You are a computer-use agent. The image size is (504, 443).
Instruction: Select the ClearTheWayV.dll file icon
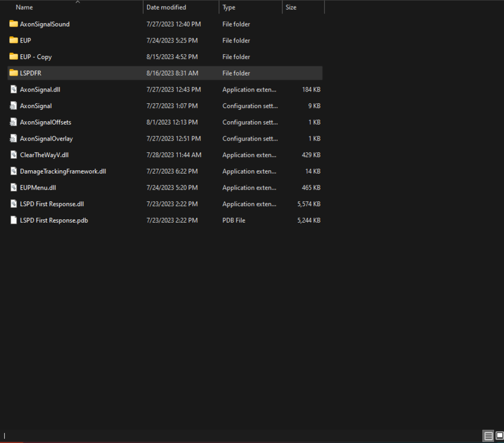(13, 155)
